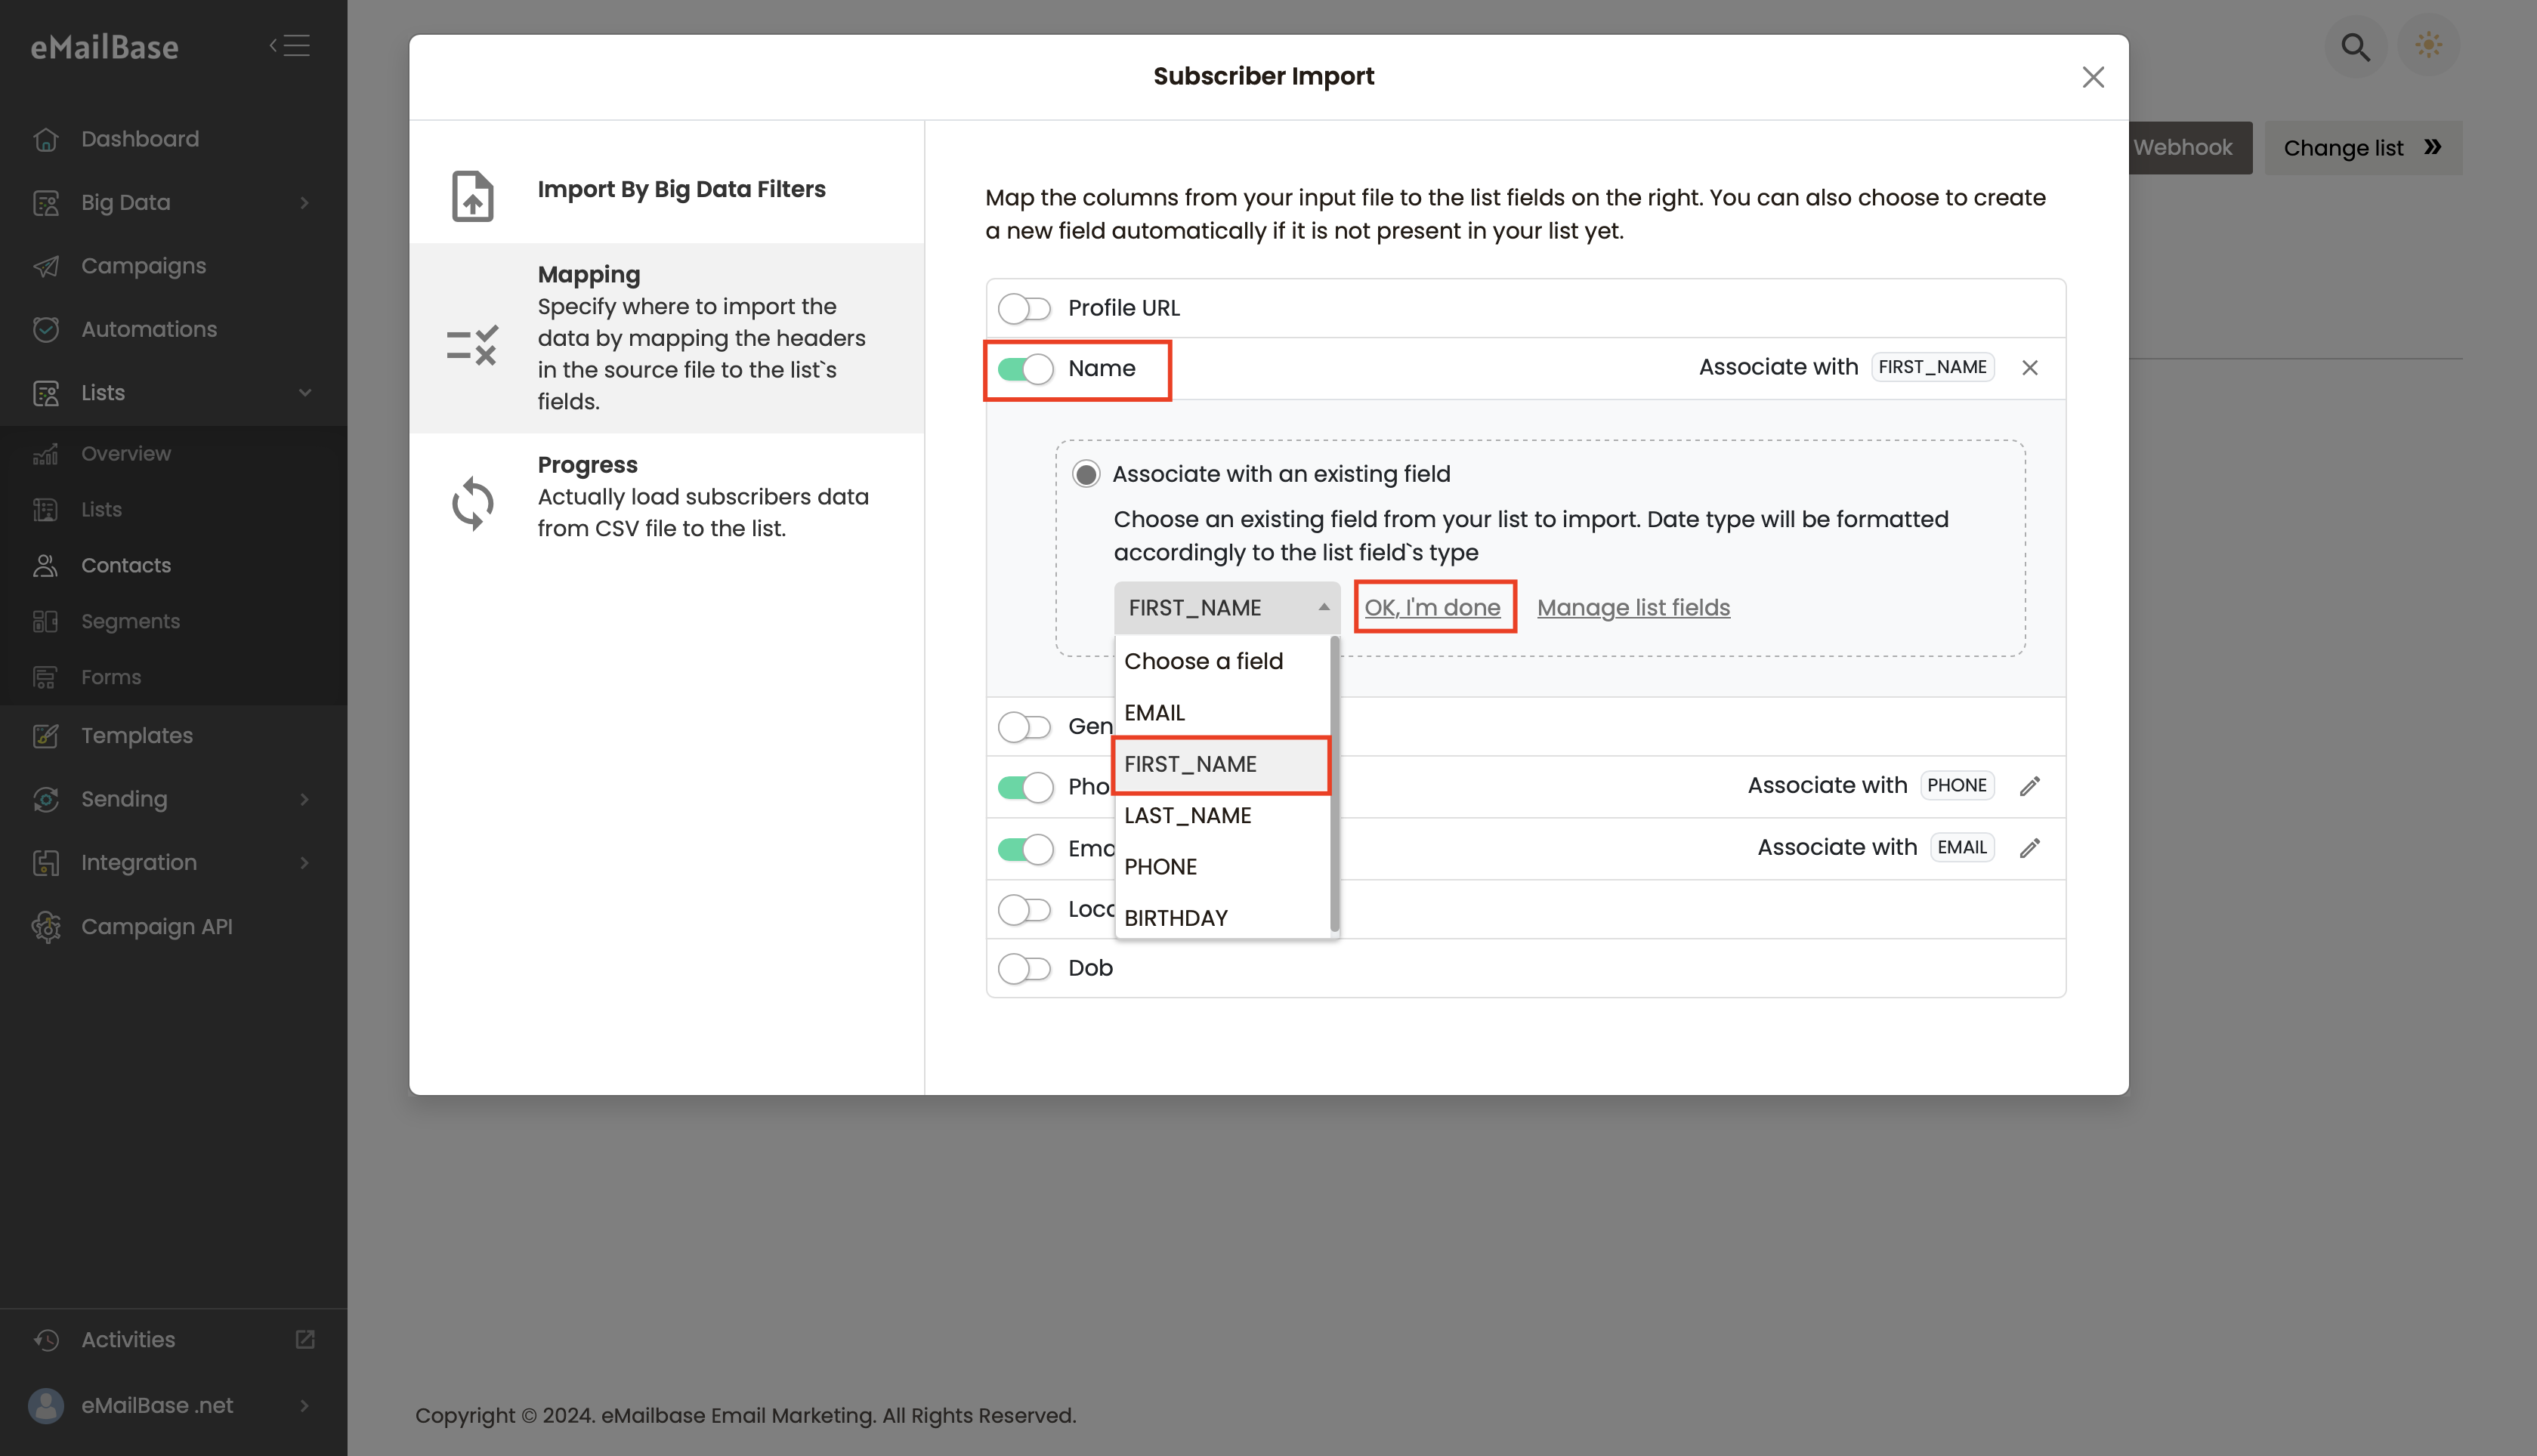Expand the Big Data chevron

[304, 203]
